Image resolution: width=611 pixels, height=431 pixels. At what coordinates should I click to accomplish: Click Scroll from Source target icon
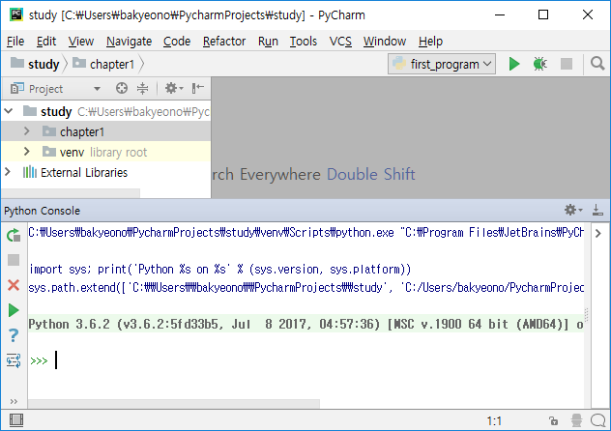pos(122,88)
